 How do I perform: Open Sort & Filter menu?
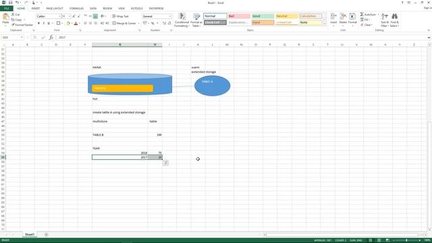pos(385,20)
